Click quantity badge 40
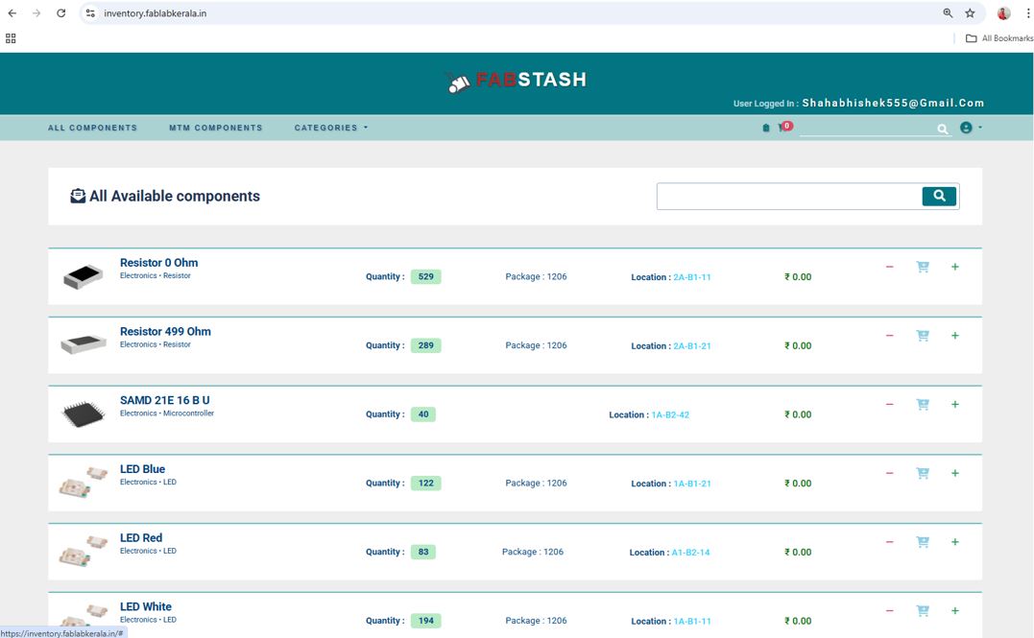The height and width of the screenshot is (638, 1034). 423,414
